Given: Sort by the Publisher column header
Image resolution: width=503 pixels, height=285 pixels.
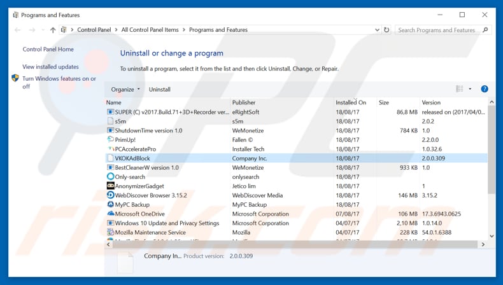Looking at the screenshot, I should tap(244, 102).
